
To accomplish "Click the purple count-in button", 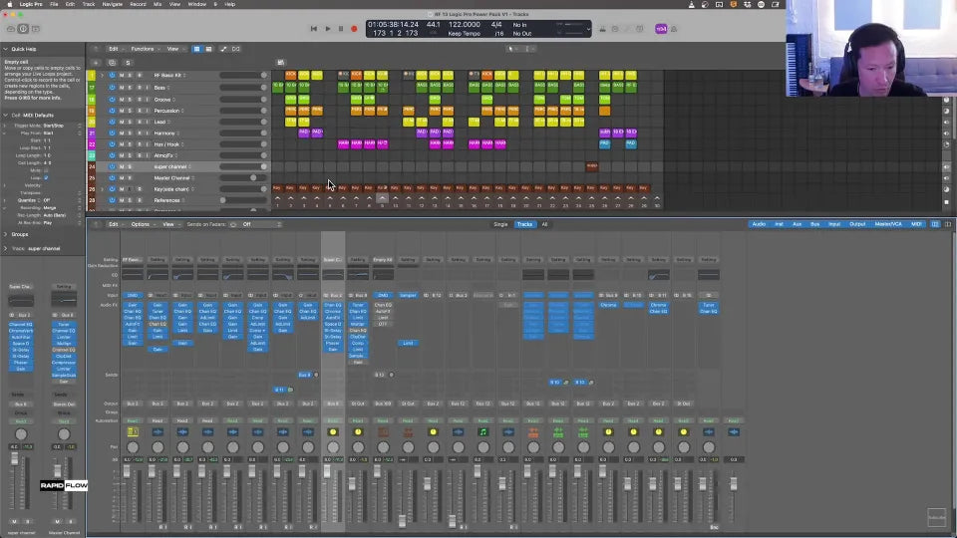I will tap(661, 29).
